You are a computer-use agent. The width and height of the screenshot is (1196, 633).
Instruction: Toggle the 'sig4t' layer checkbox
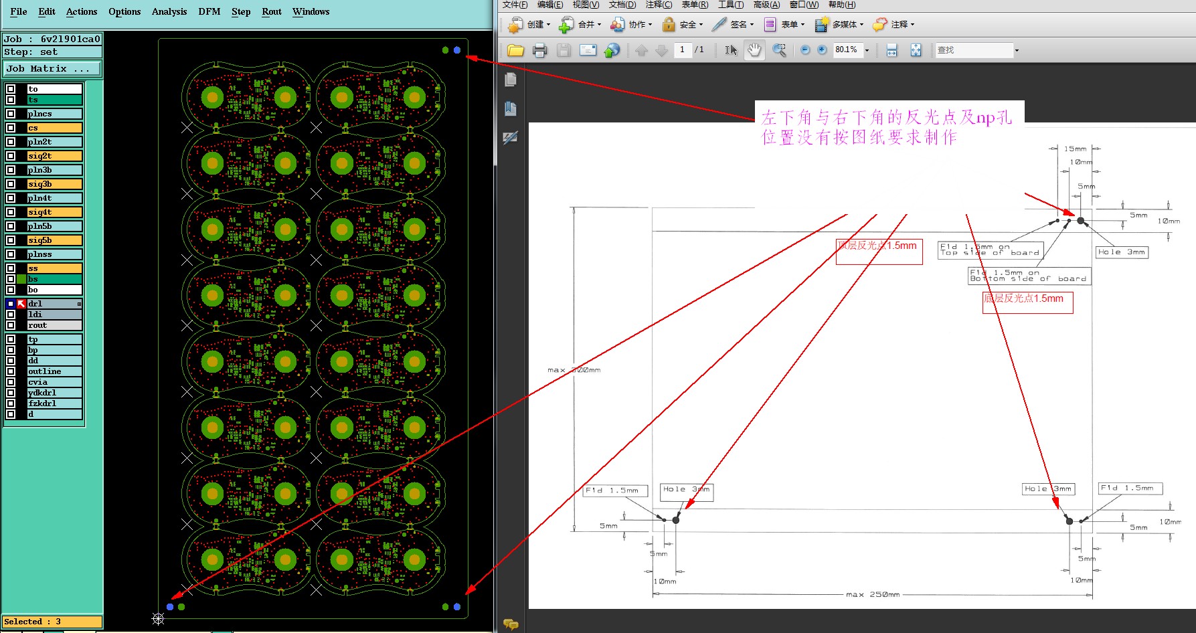coord(11,212)
